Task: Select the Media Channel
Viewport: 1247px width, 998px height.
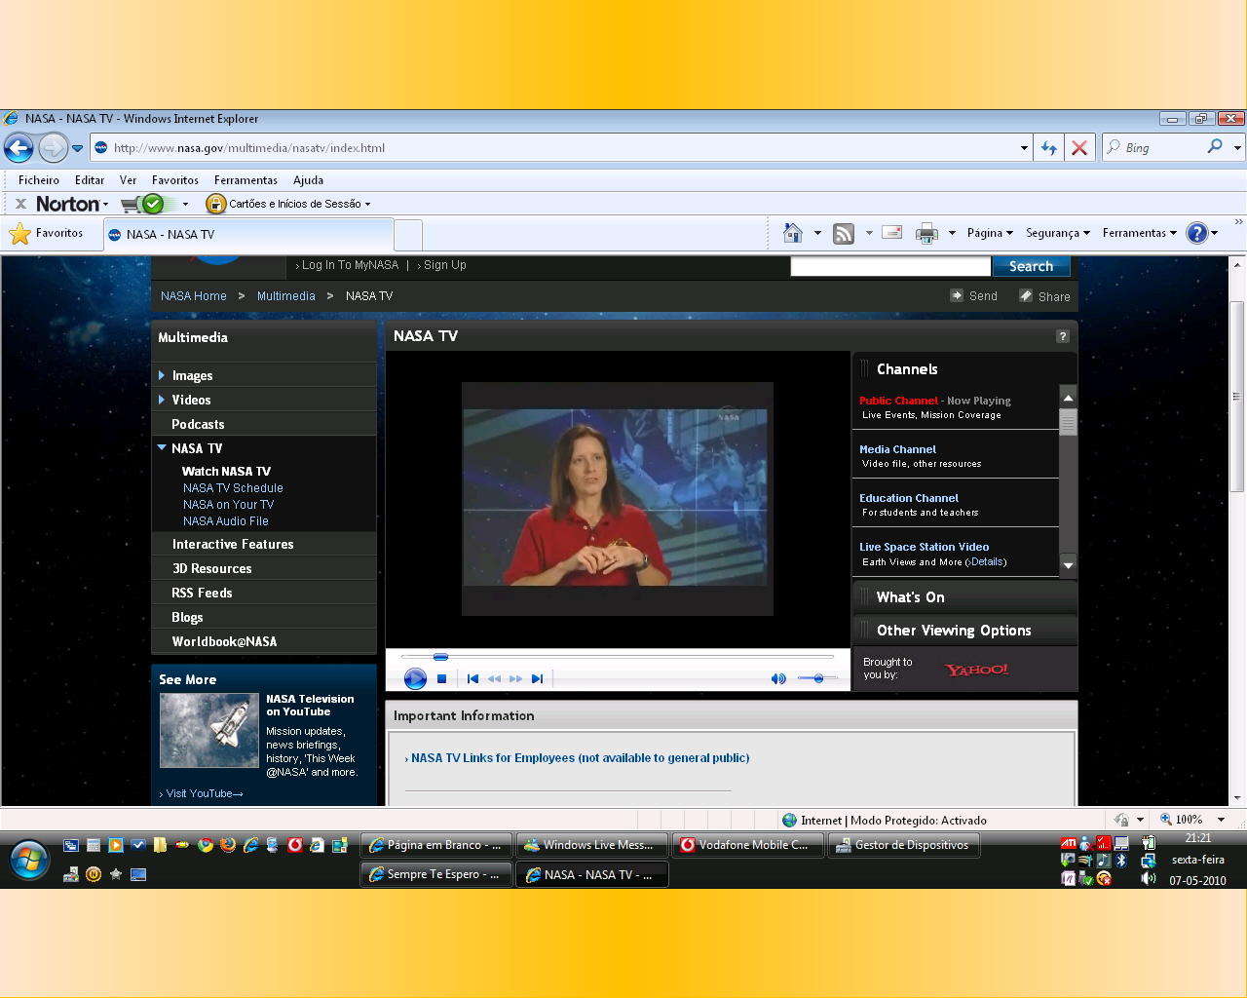Action: point(897,449)
